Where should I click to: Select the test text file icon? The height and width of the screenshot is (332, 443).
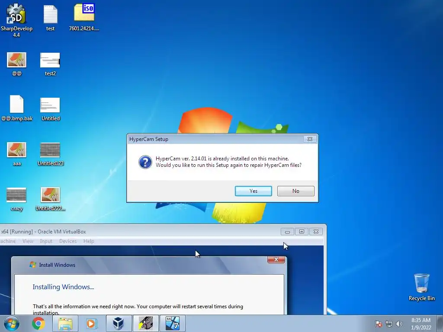click(x=50, y=18)
